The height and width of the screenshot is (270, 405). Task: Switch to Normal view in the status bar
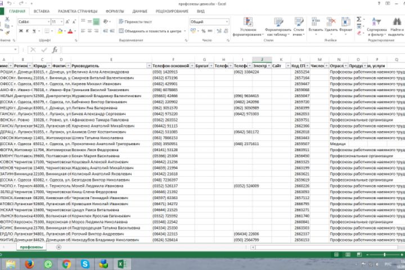336,255
